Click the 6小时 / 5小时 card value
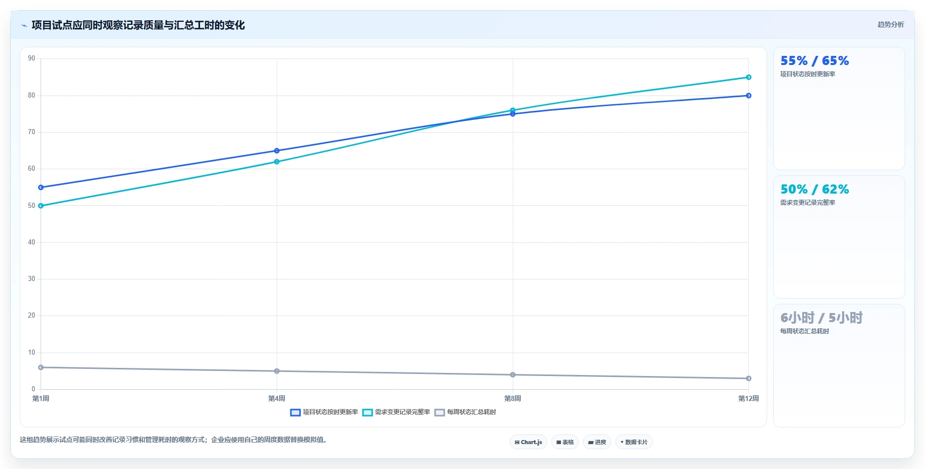 (821, 318)
